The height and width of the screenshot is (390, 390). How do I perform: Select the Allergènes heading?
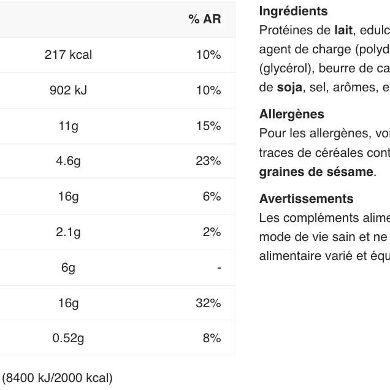[x=291, y=114]
